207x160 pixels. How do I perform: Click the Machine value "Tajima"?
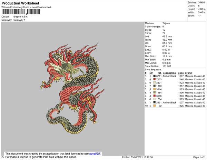coord(166,23)
